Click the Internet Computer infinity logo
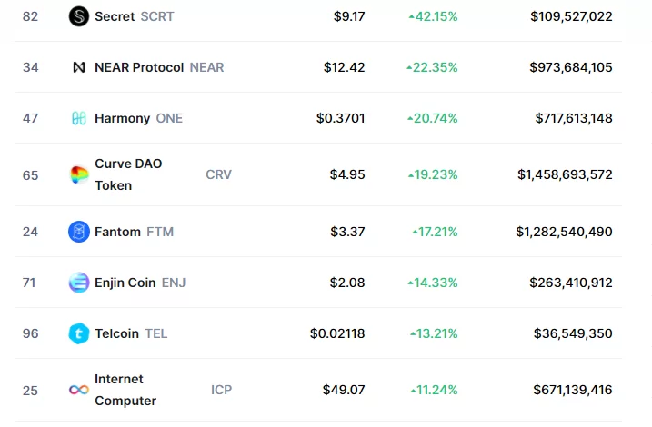This screenshot has width=652, height=427. coord(79,390)
